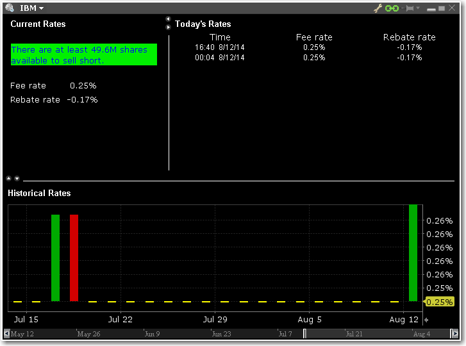Toggle the green chain link grouping icon
Viewport: 466px width, 346px height.
click(392, 8)
